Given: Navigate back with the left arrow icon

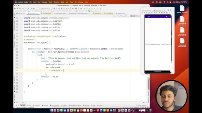Looking at the screenshot, I should tap(23, 8).
